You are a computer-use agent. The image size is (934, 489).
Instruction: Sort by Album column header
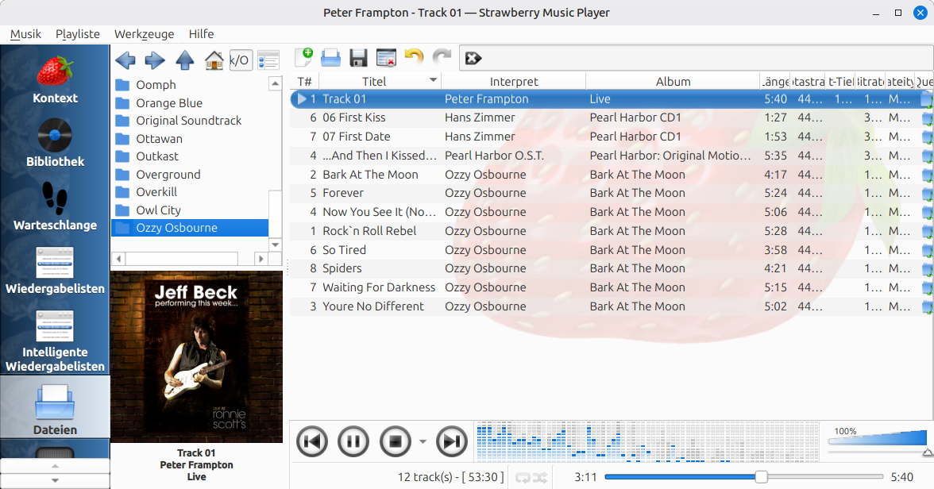click(x=673, y=82)
